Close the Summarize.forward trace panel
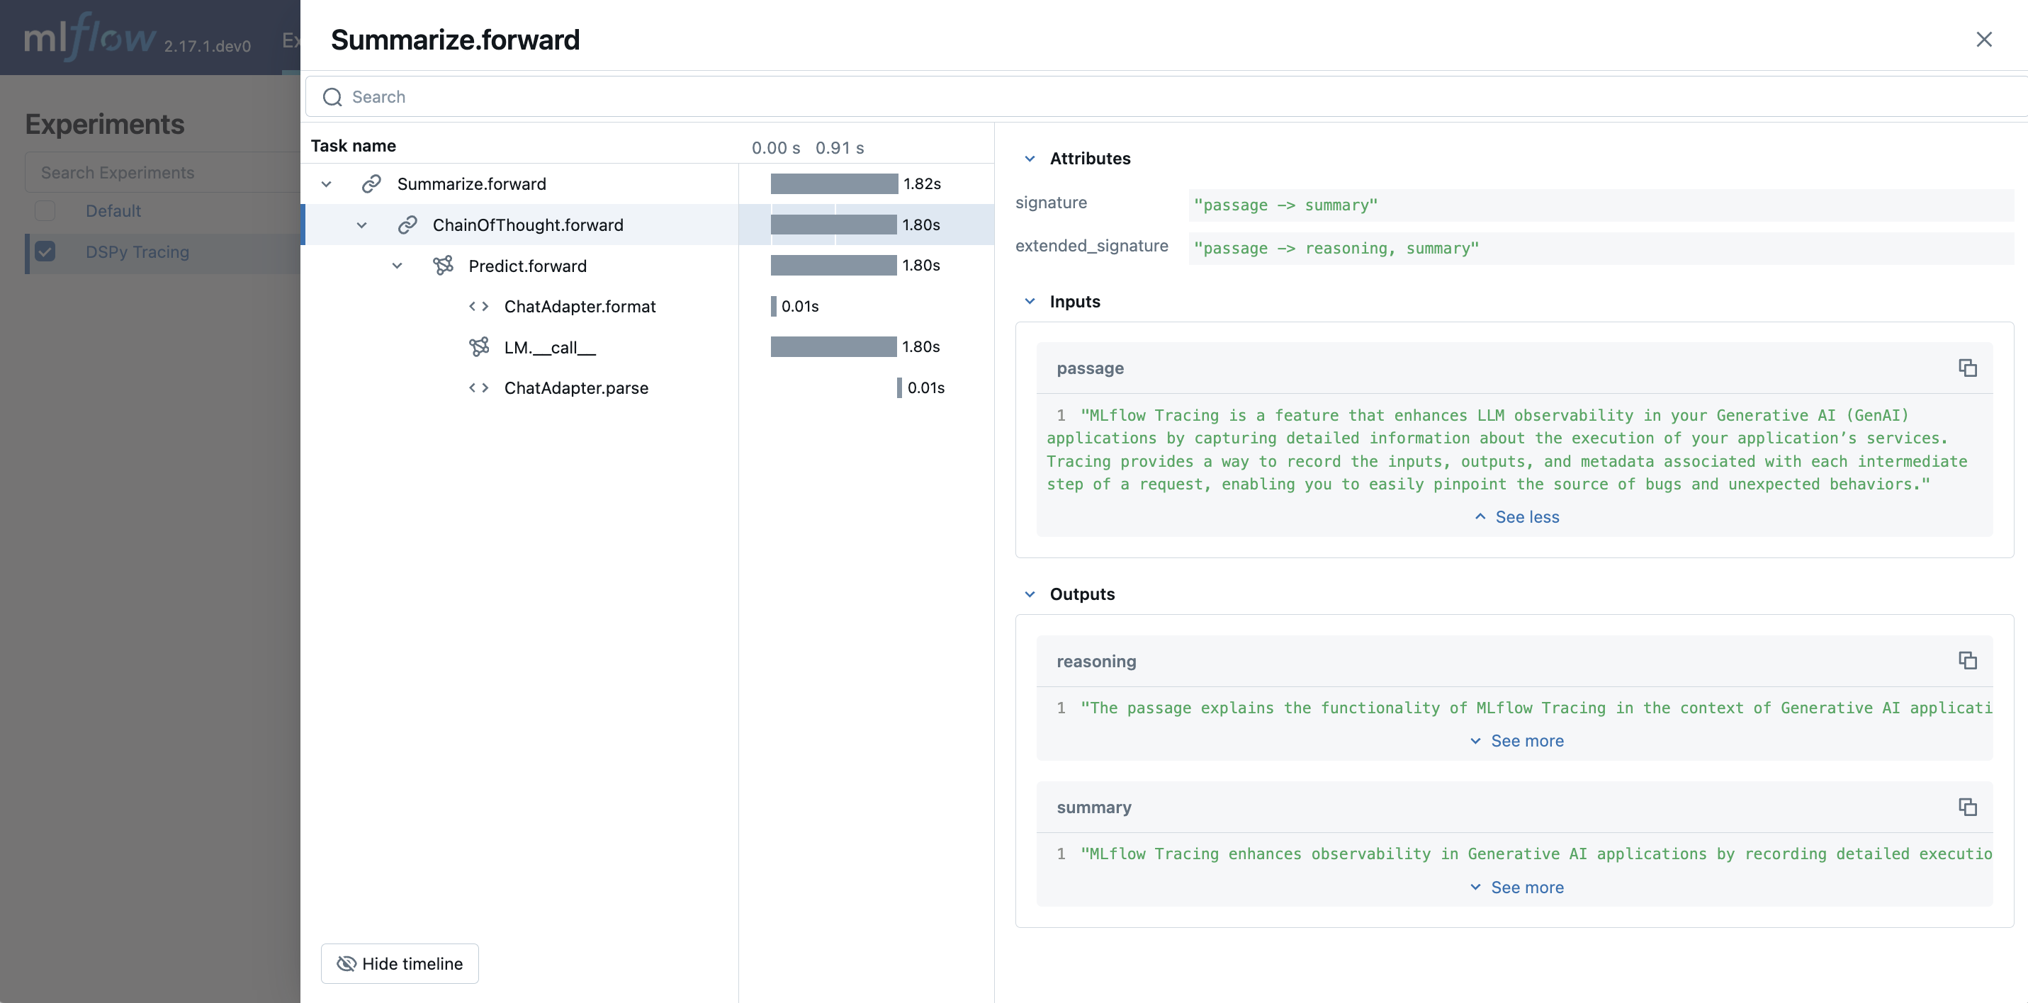The width and height of the screenshot is (2028, 1003). pyautogui.click(x=1984, y=40)
